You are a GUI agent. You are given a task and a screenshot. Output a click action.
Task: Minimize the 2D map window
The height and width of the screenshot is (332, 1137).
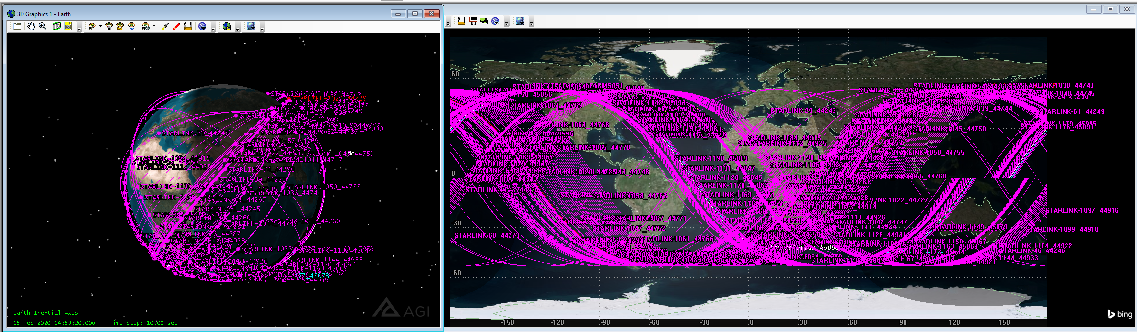[x=1093, y=9]
